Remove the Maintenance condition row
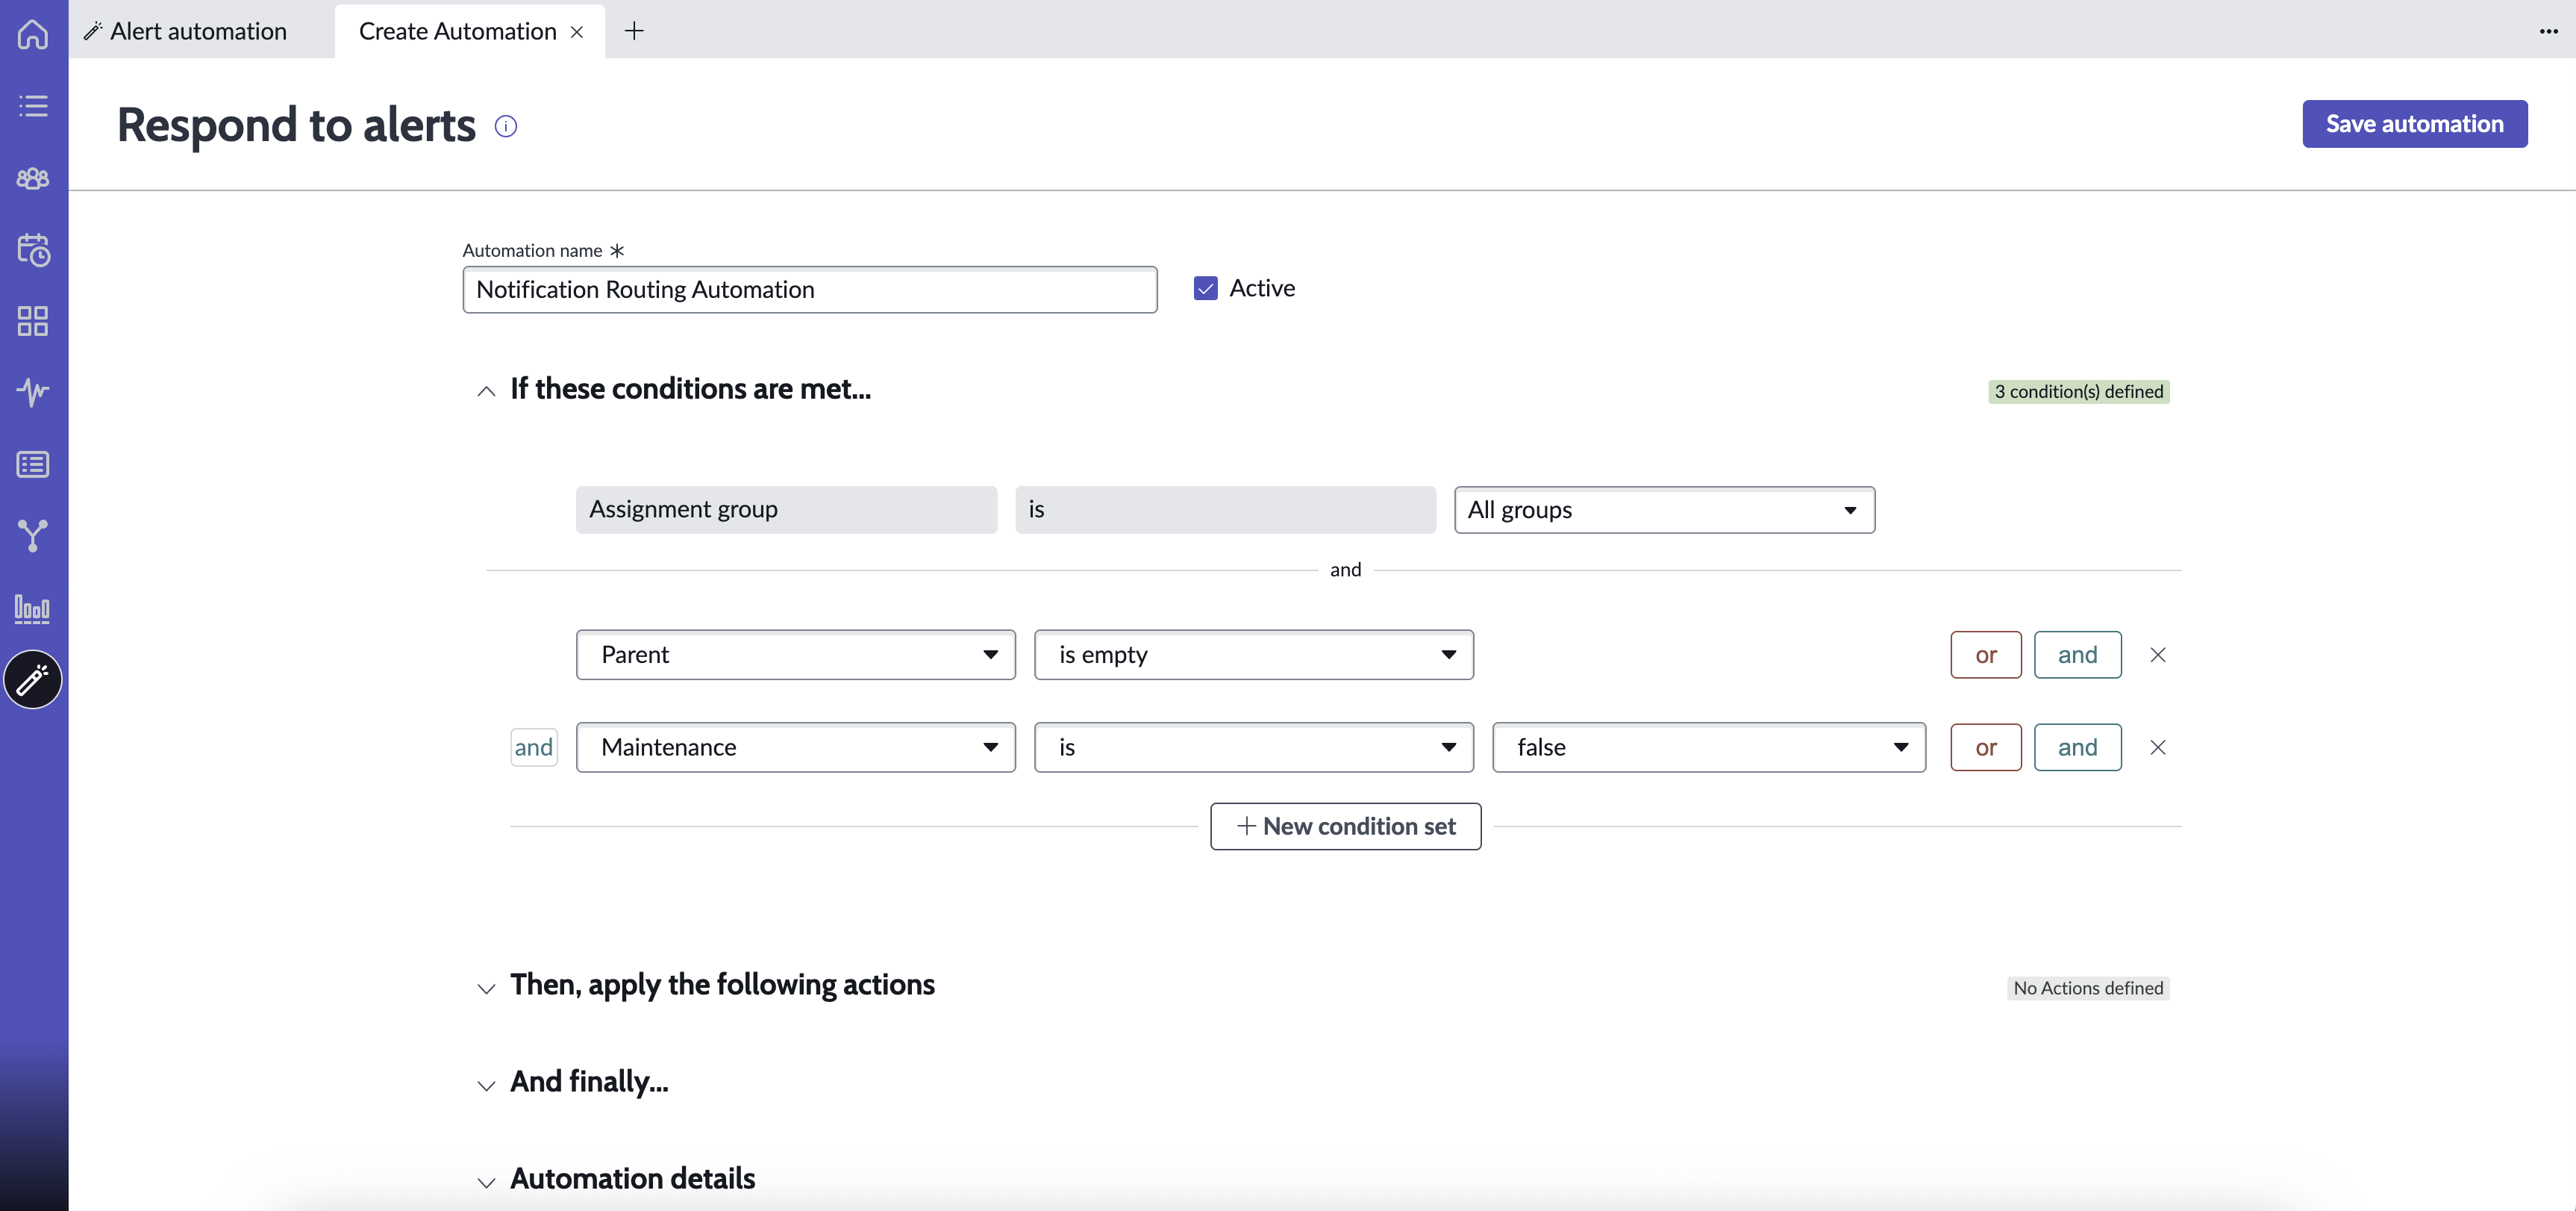The width and height of the screenshot is (2576, 1211). [x=2158, y=747]
